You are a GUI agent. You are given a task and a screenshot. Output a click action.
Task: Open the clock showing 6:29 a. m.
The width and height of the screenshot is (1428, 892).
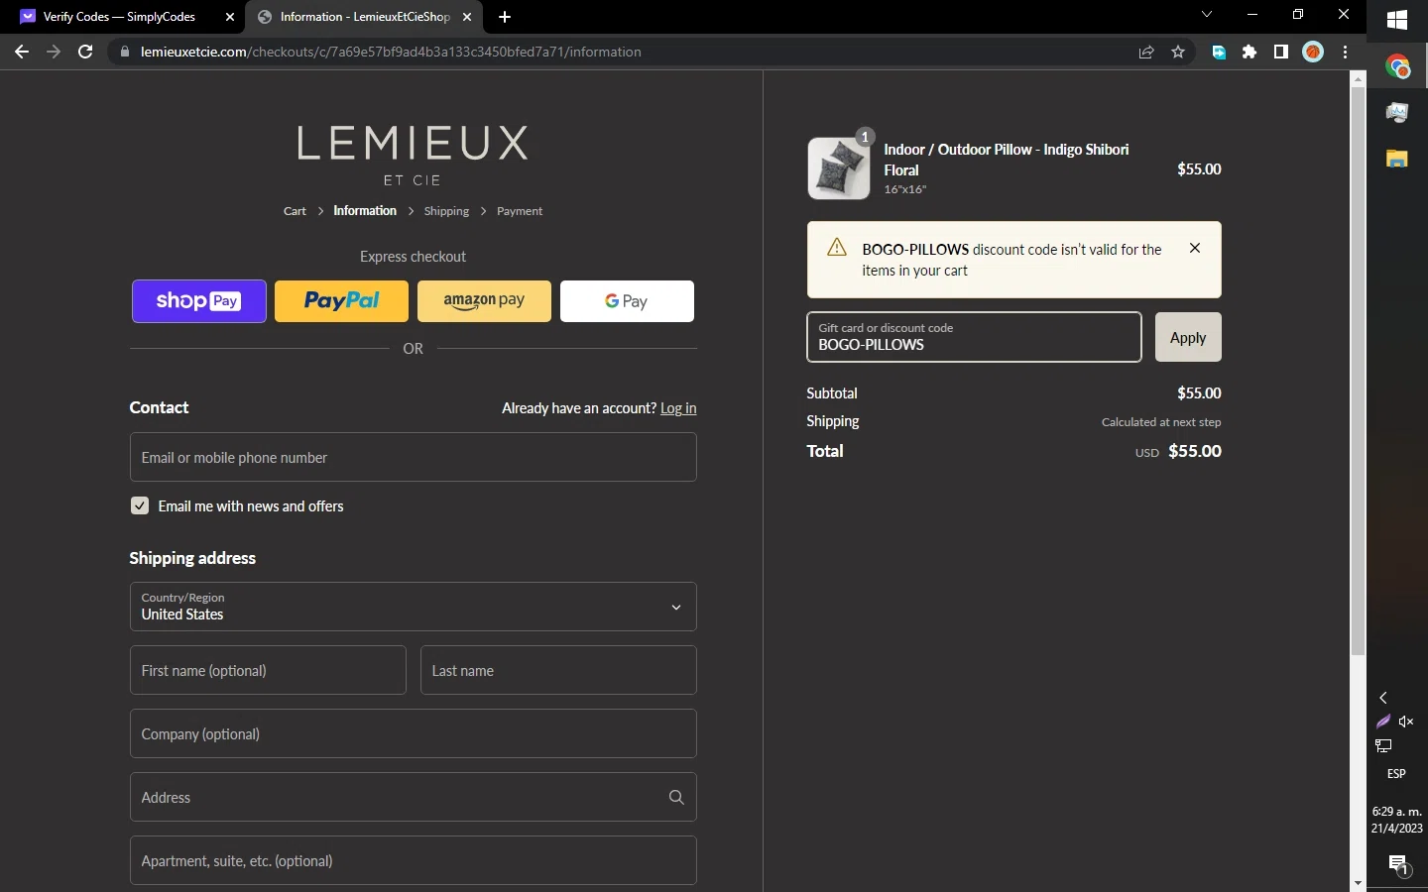1396,820
